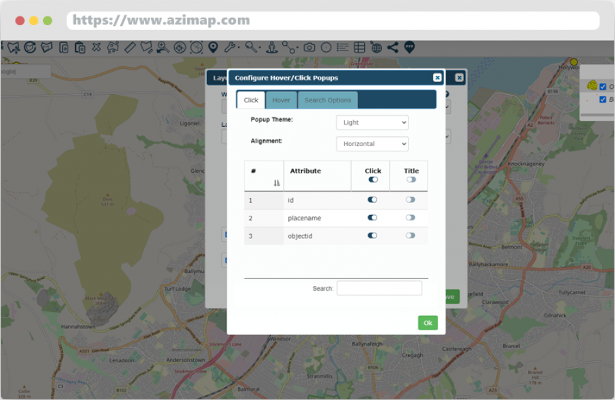
Task: Click the yellow layer symbol in layer panel
Action: (592, 85)
